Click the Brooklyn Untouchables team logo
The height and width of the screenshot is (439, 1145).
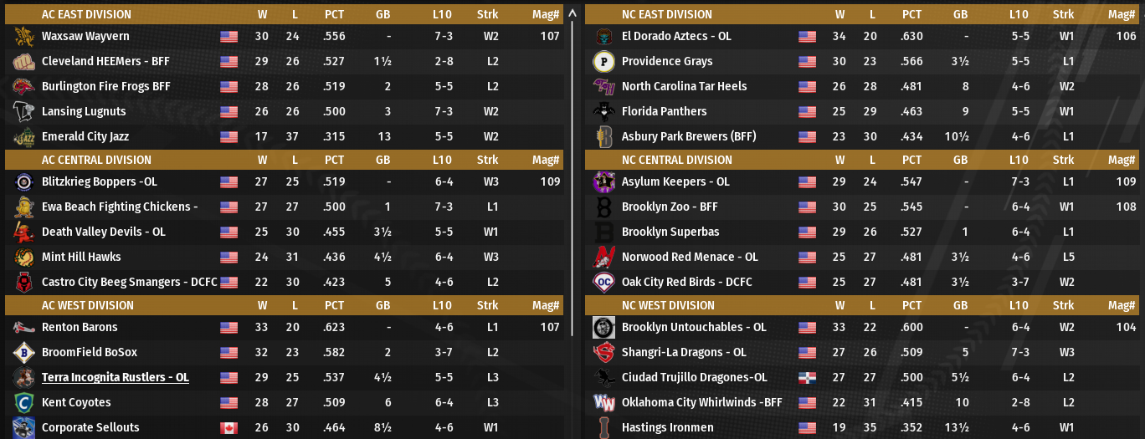click(x=603, y=328)
